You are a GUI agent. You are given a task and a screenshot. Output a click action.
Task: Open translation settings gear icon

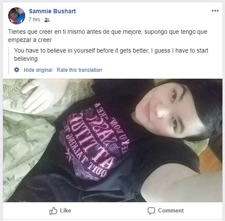[17, 70]
